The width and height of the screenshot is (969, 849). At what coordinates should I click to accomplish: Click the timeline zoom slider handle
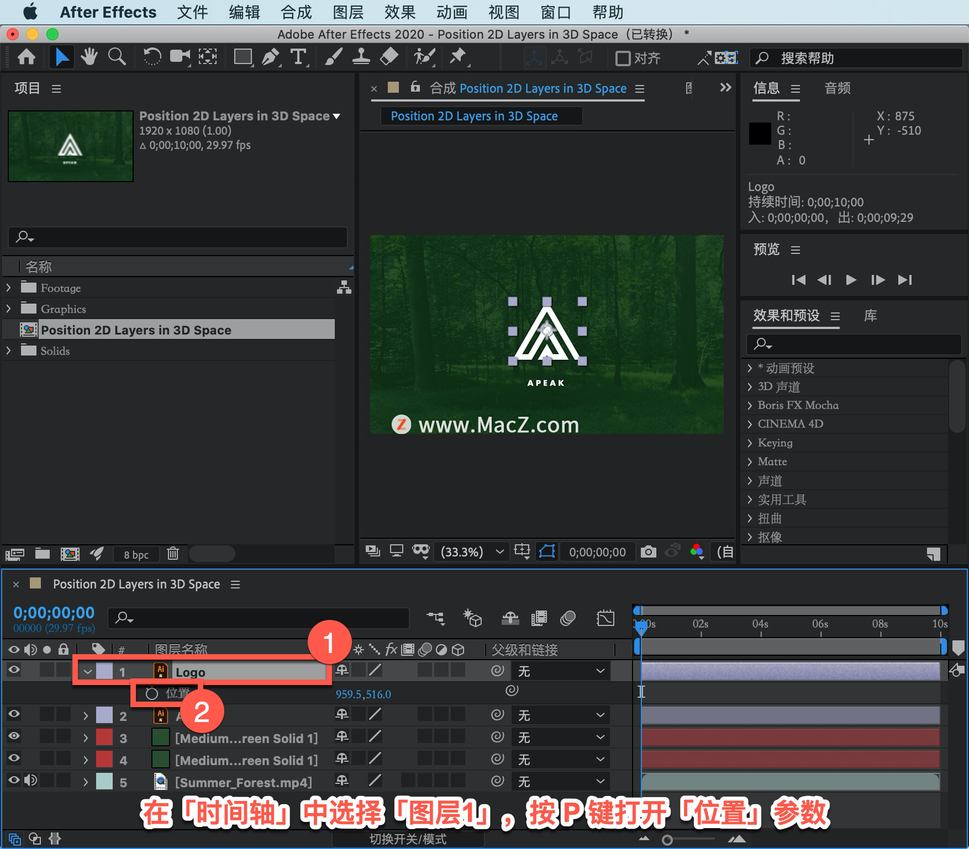667,840
